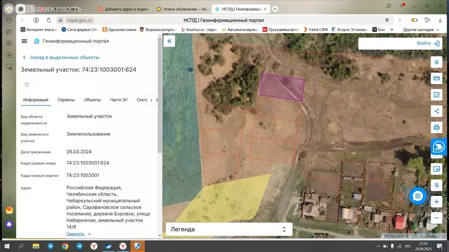This screenshot has height=252, width=449.
Task: Share the current map view
Action: [x=436, y=111]
